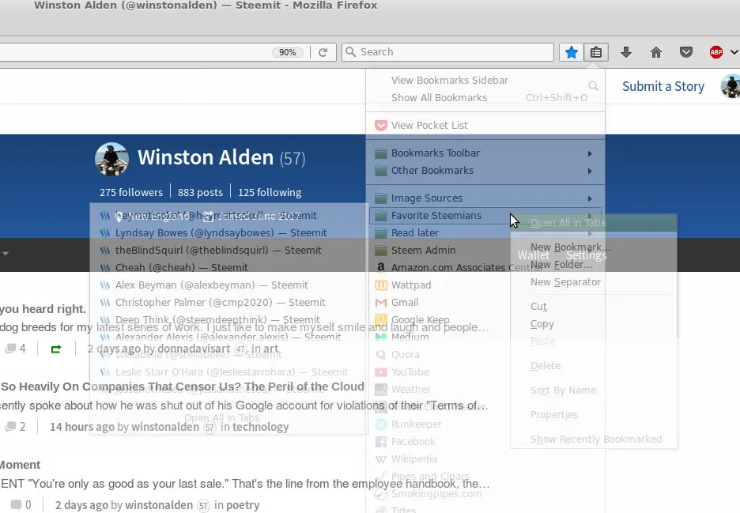This screenshot has height=513, width=740.
Task: Open Alex Beyman Steemit bookmark
Action: [228, 285]
